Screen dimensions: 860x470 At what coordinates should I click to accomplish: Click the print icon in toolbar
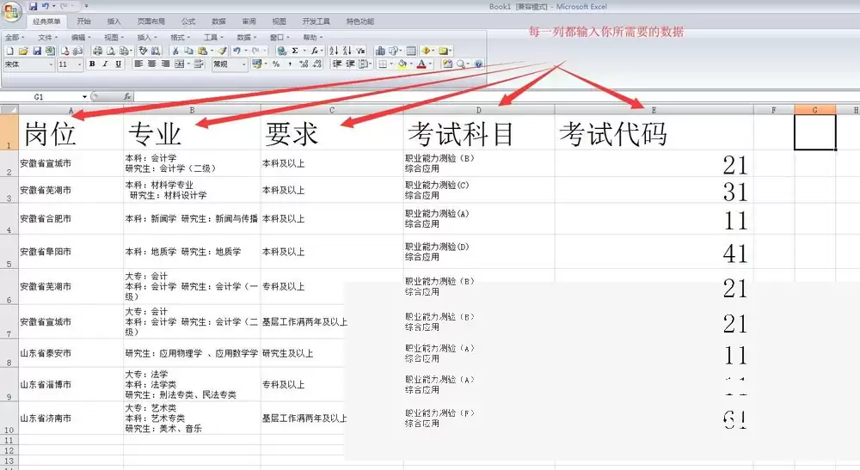point(98,51)
